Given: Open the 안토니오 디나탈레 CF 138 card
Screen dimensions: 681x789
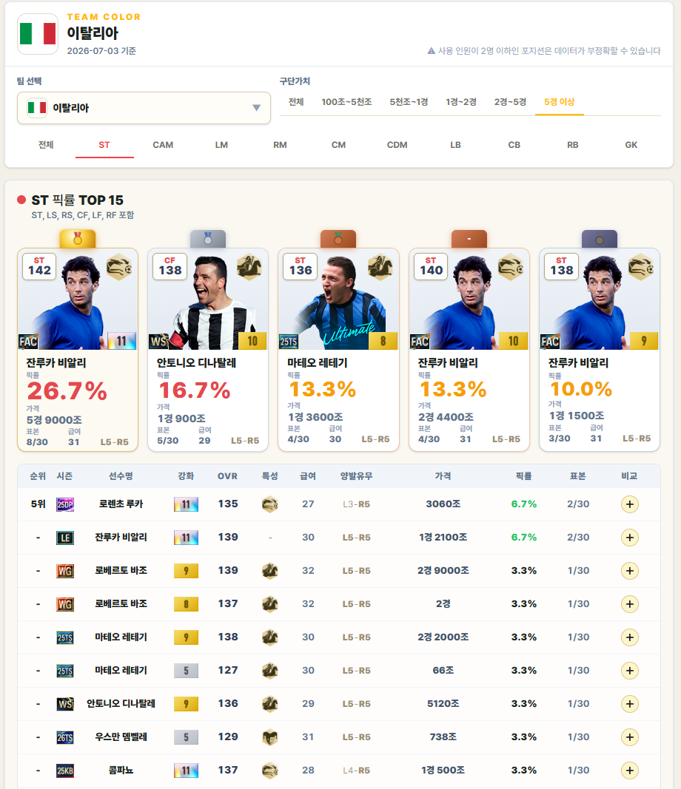Looking at the screenshot, I should tap(208, 350).
